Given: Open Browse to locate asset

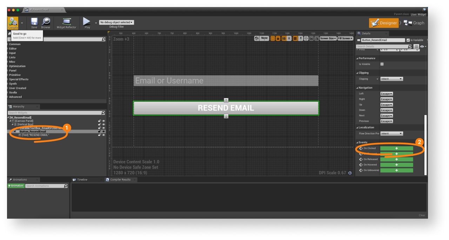Looking at the screenshot, I should 46,22.
